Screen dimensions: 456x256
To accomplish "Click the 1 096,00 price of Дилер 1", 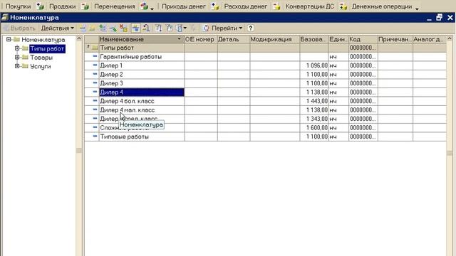I will point(314,65).
